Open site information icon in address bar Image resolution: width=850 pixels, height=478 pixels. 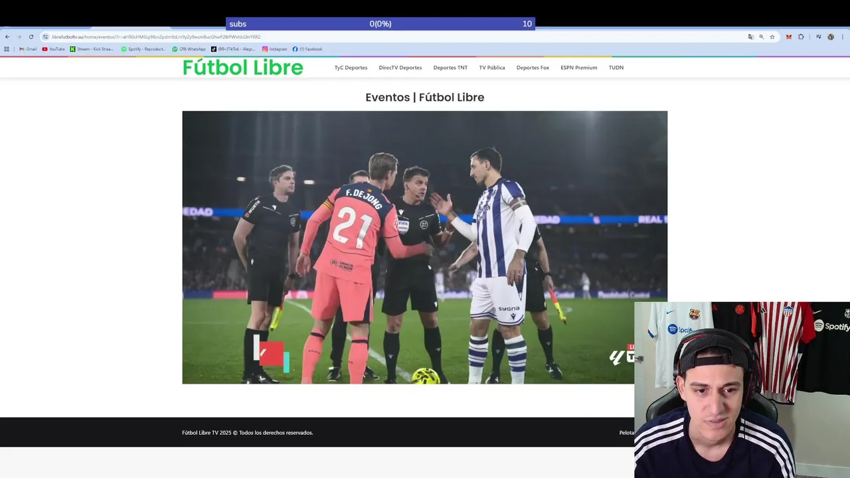(45, 37)
